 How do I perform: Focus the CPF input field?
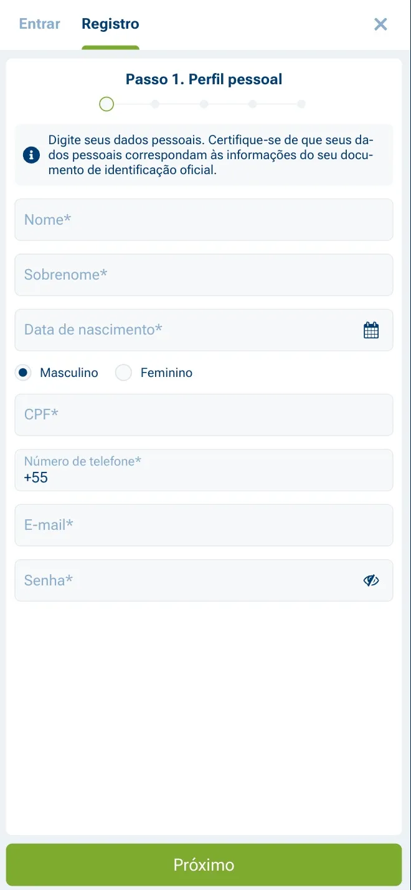pos(204,414)
